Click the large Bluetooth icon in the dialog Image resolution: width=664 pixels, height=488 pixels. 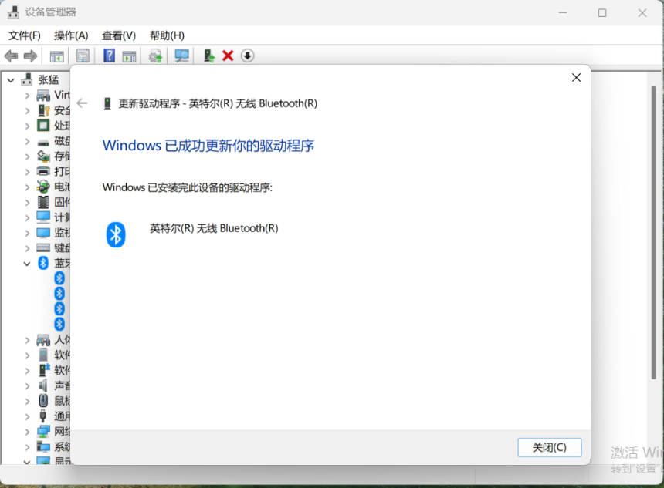[x=116, y=234]
